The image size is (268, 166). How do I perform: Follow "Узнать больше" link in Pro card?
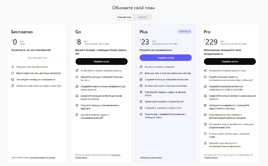pos(211,158)
